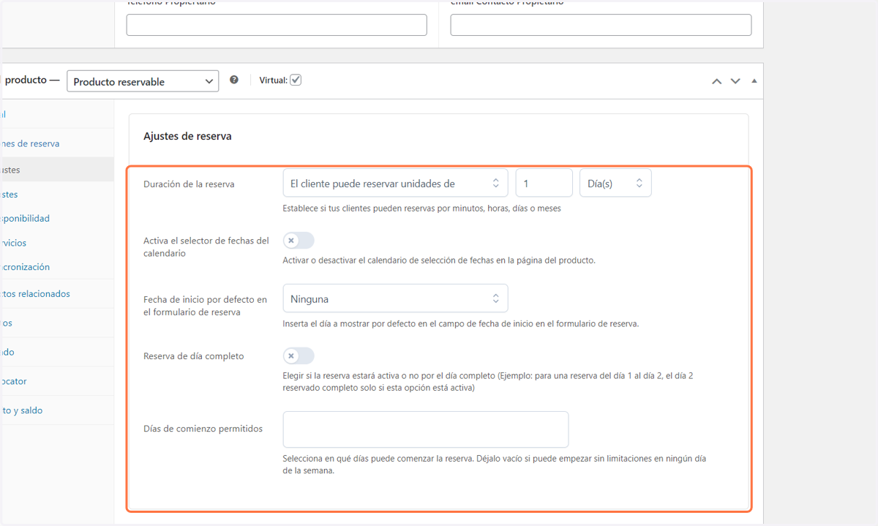Open the 'sponibilidad' sidebar tab

click(25, 218)
